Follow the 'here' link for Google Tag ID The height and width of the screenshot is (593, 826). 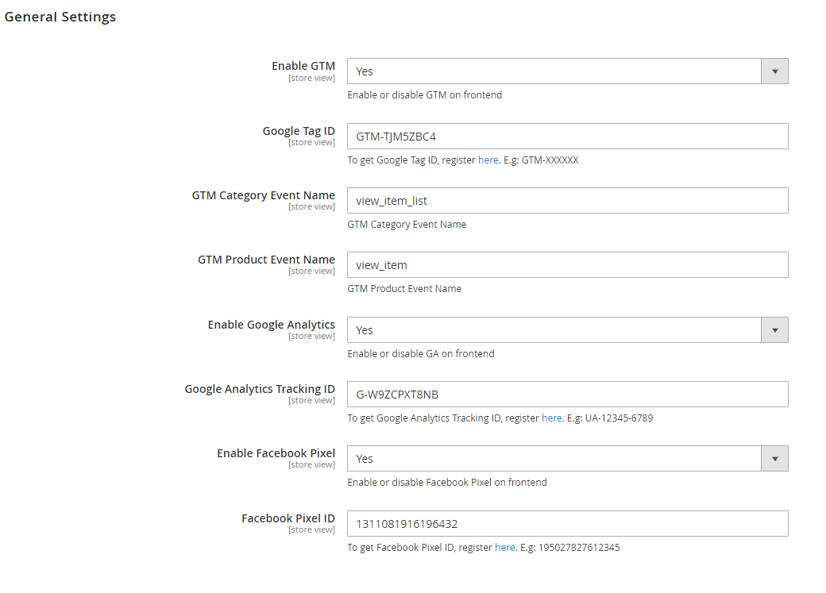[x=488, y=160]
